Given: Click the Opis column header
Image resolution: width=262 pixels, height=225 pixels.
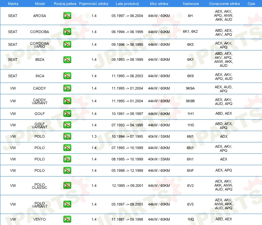Looking at the screenshot, I should point(251,4).
